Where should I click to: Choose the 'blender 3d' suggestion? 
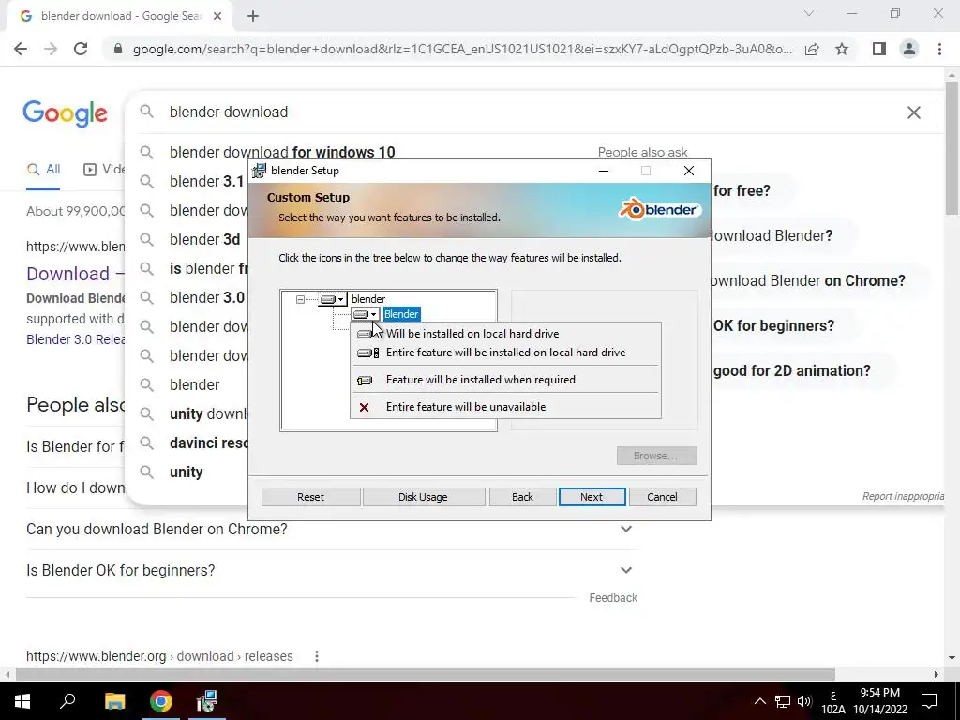click(204, 239)
